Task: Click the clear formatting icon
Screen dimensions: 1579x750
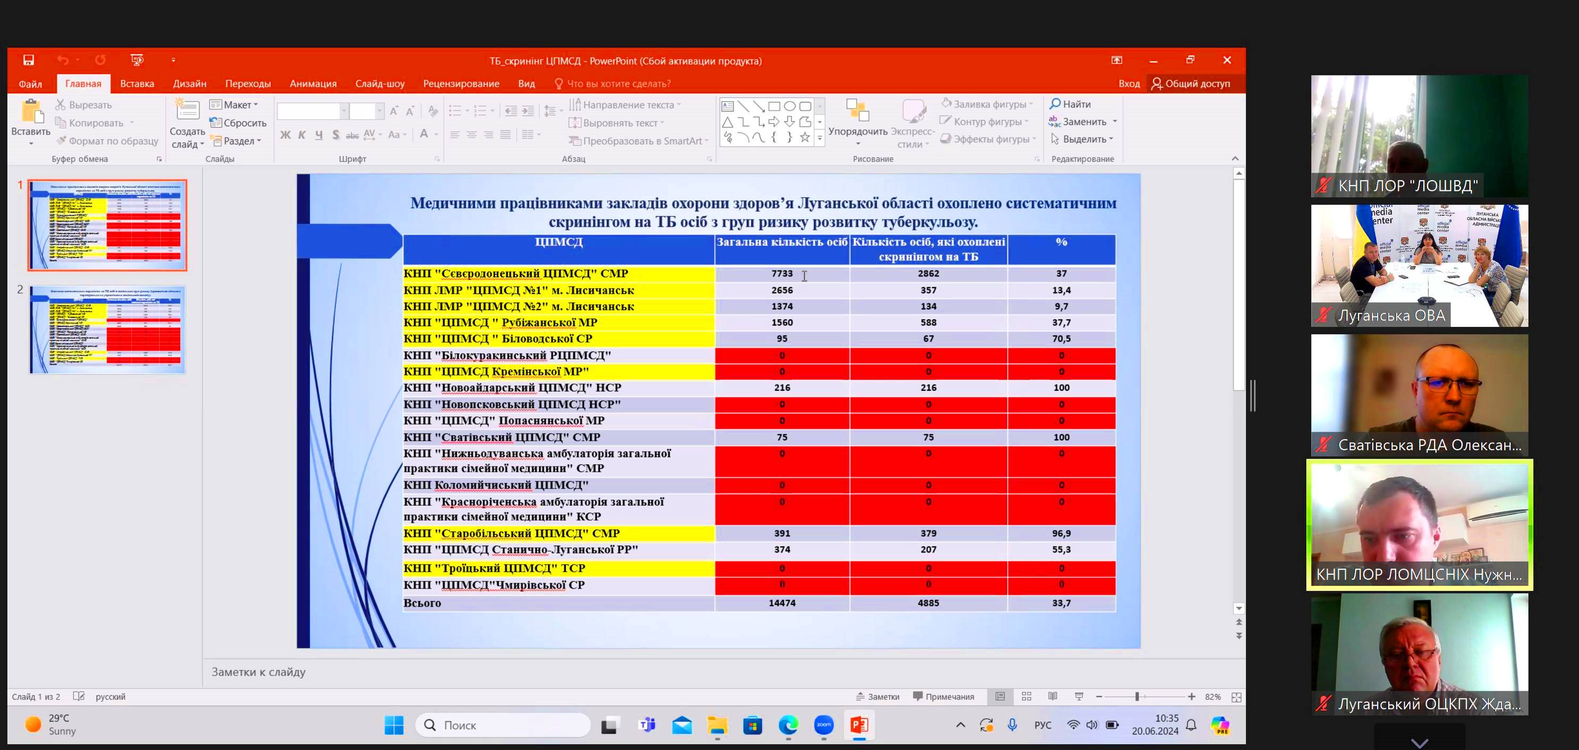Action: pyautogui.click(x=433, y=111)
